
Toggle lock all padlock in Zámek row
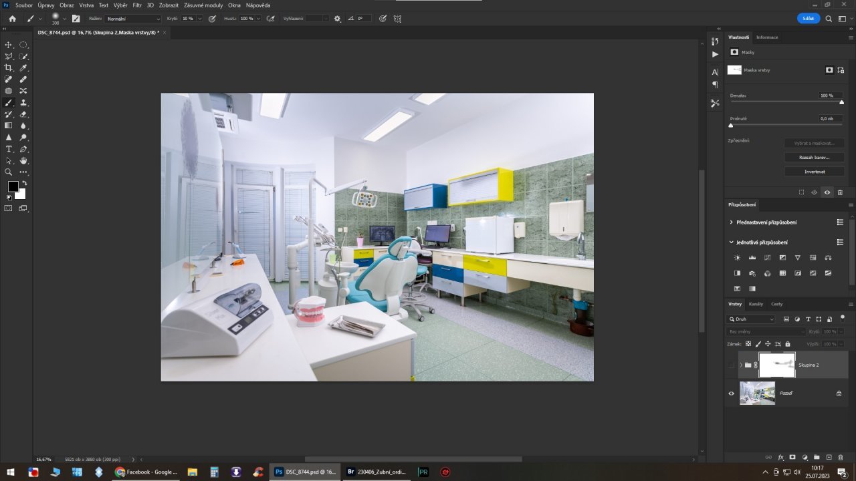click(x=789, y=343)
